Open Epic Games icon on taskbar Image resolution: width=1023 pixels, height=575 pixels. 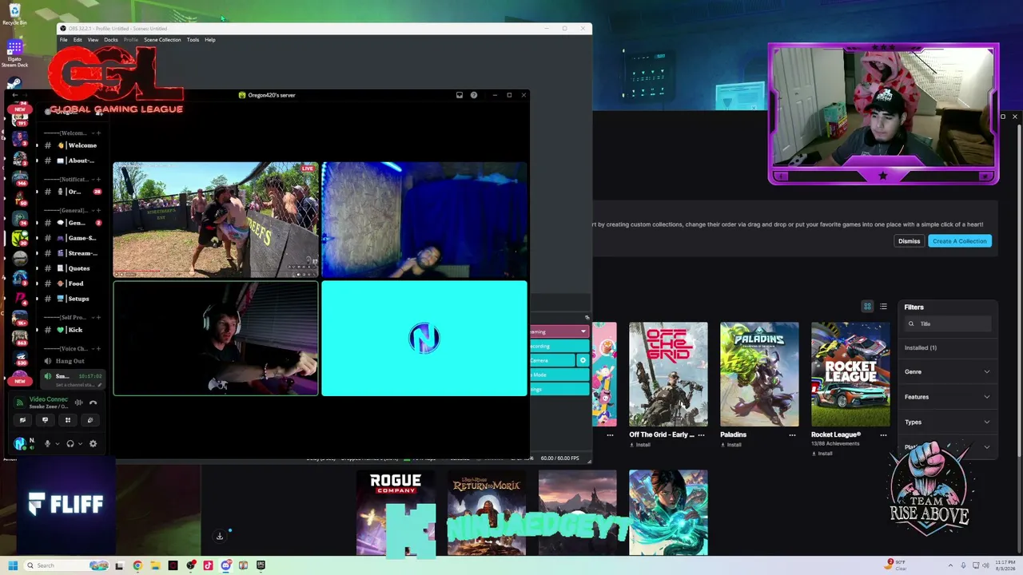pos(261,565)
